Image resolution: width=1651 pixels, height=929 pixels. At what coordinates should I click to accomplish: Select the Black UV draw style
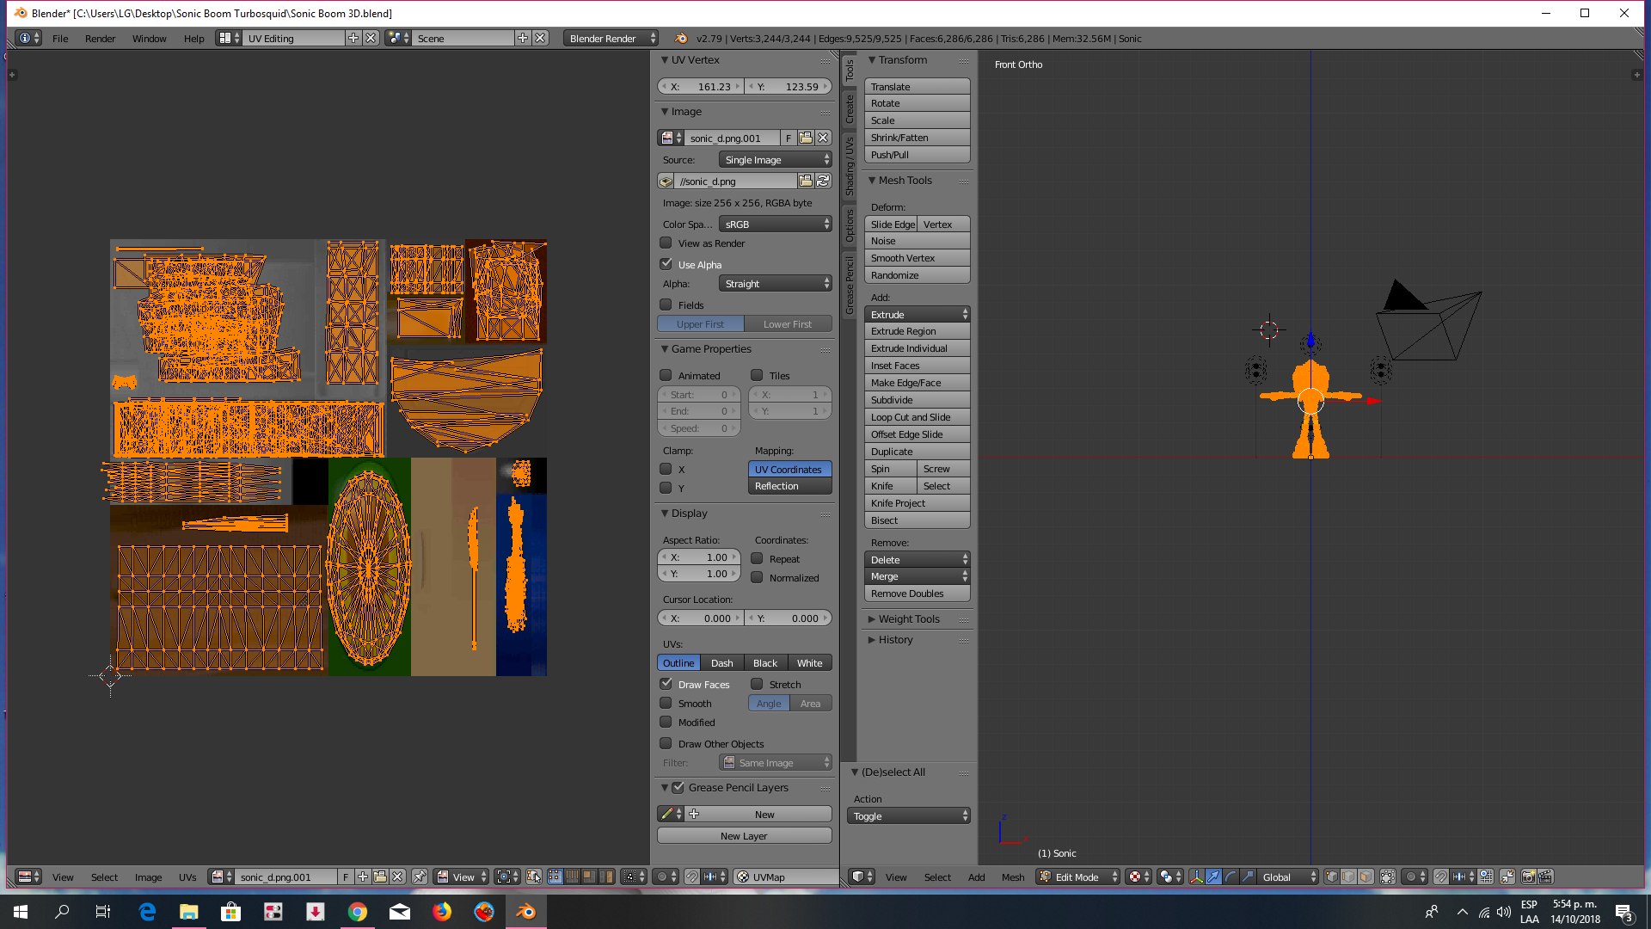765,663
